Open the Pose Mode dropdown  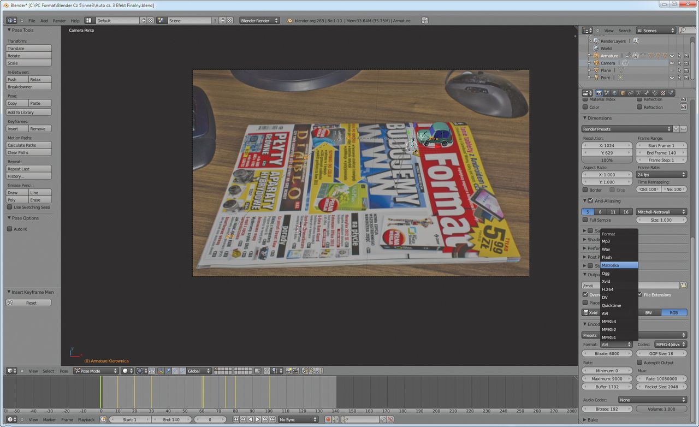[96, 371]
